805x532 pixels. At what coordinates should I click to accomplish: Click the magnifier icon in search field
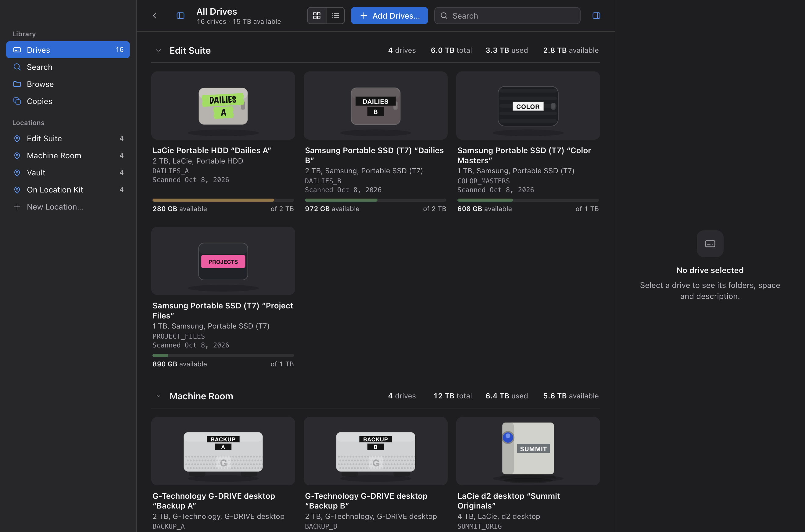pos(444,16)
